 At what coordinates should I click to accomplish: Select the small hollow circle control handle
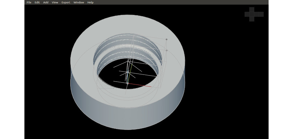(167, 51)
